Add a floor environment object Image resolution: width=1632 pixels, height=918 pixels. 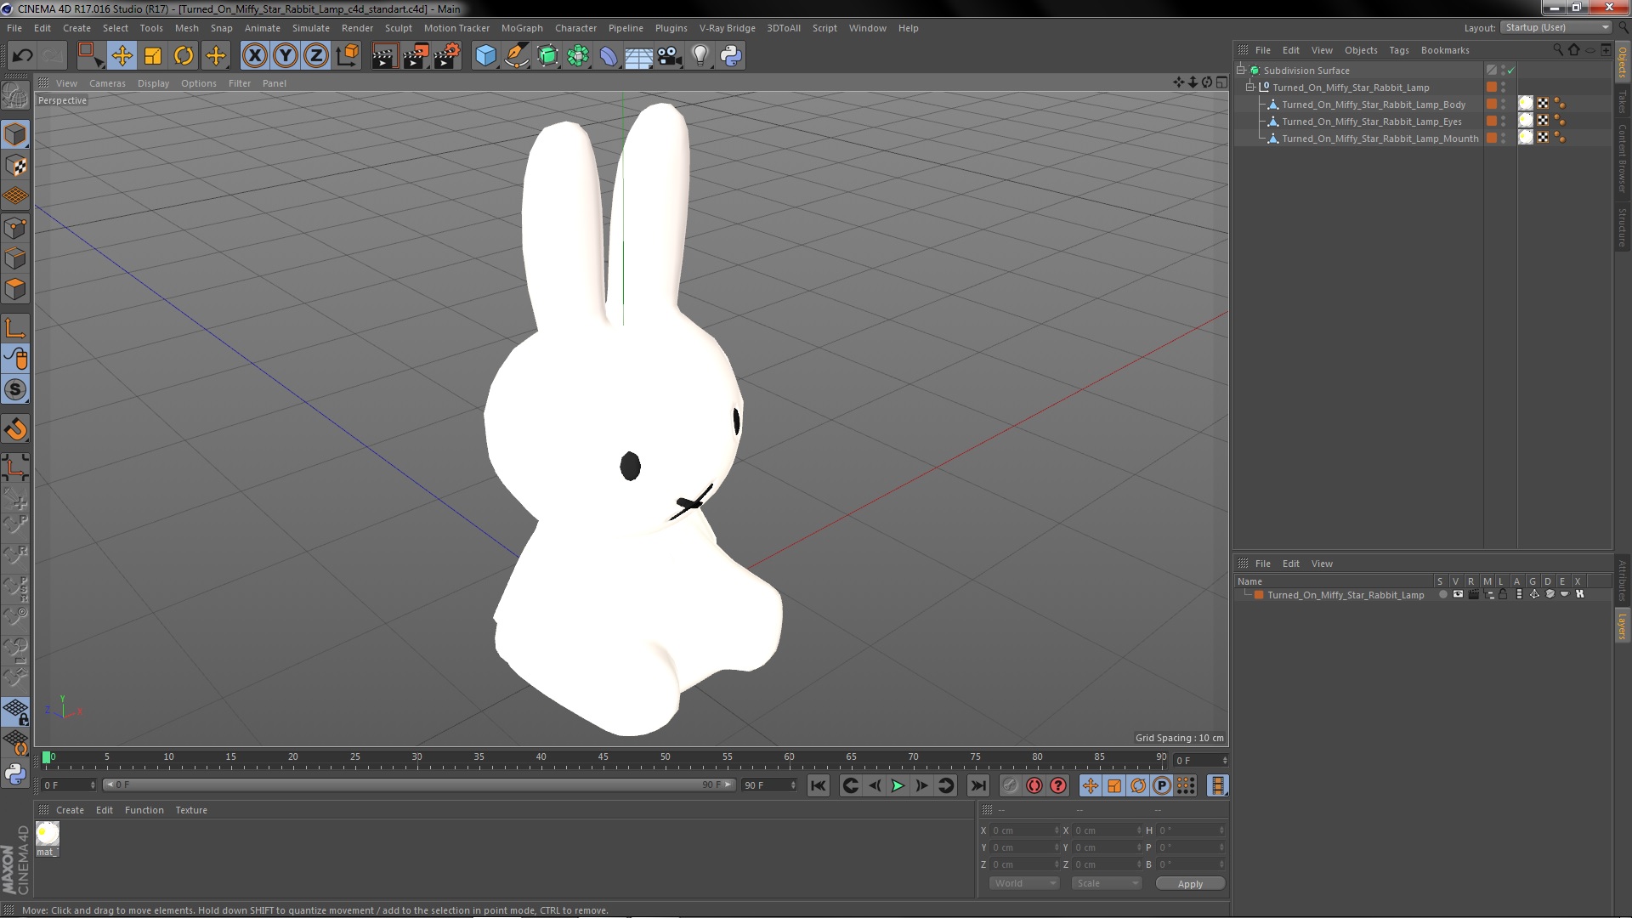click(x=639, y=56)
